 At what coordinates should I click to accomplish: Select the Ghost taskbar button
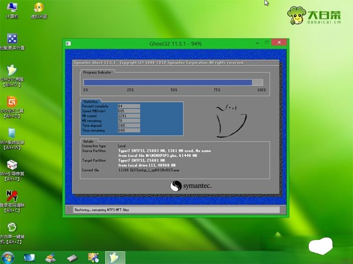pos(115,258)
